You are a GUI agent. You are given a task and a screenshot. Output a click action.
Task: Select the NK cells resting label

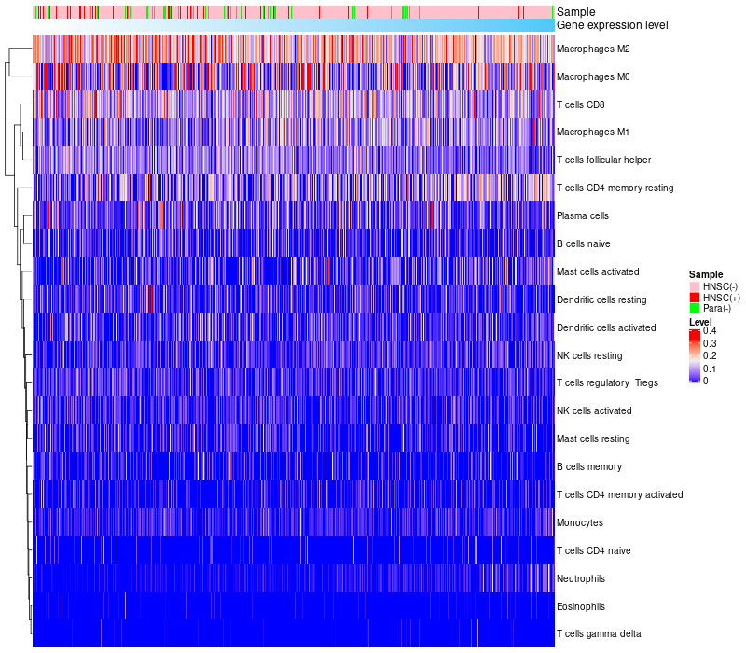coord(588,355)
